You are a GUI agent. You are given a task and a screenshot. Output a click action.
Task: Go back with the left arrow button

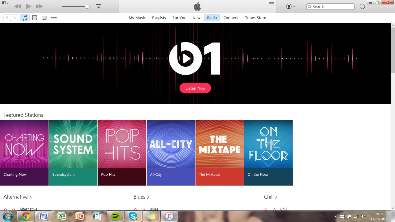[x=7, y=18]
